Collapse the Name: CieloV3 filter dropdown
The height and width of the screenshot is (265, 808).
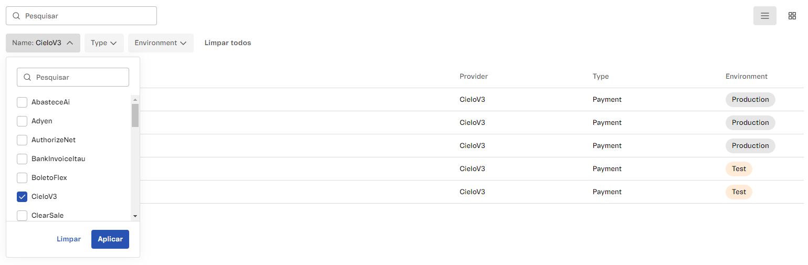pos(43,43)
